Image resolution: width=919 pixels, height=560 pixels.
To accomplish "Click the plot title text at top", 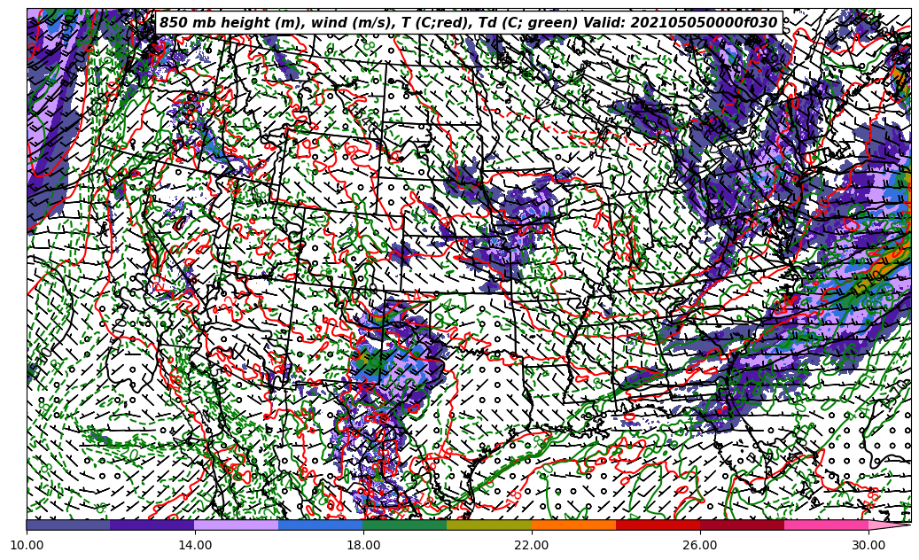I will click(x=468, y=23).
